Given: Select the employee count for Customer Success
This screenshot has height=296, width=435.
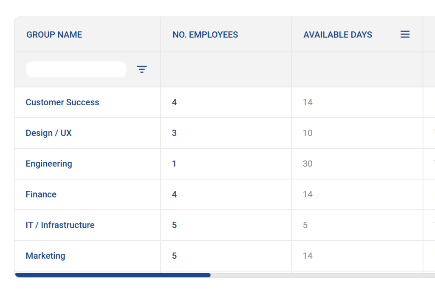Looking at the screenshot, I should (x=174, y=102).
